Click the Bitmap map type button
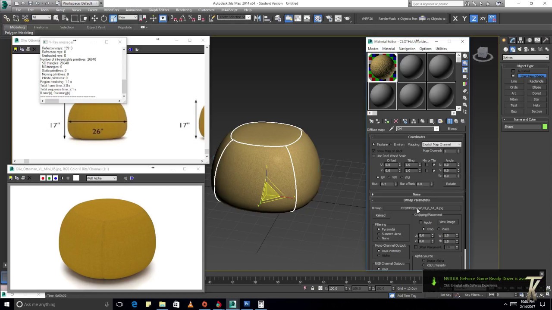This screenshot has height=310, width=552. pos(452,129)
